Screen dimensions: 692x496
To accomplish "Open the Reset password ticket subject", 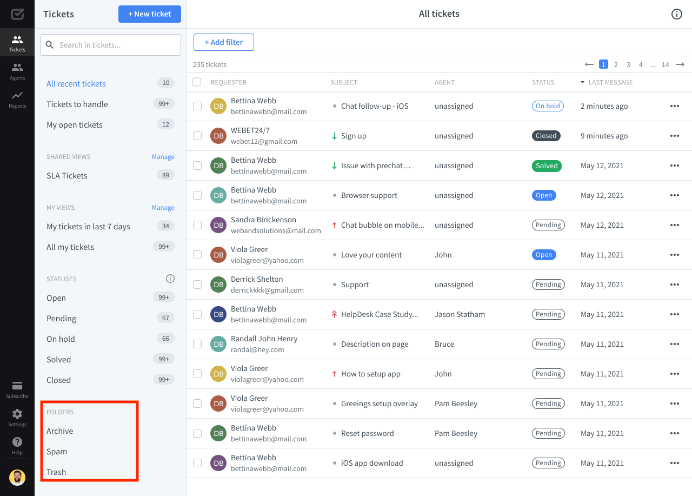I will [x=368, y=433].
